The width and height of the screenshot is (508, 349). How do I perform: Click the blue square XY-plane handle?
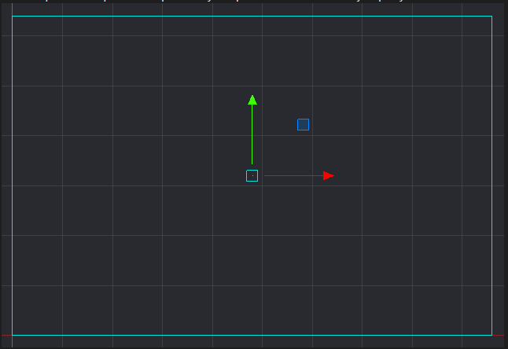pyautogui.click(x=303, y=124)
